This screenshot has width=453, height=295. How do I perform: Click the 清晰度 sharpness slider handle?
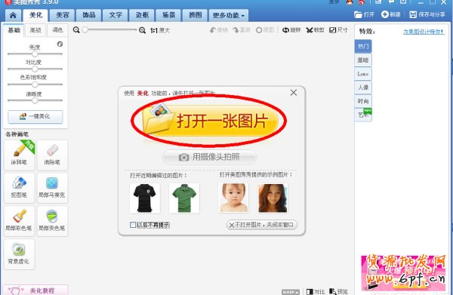click(35, 100)
